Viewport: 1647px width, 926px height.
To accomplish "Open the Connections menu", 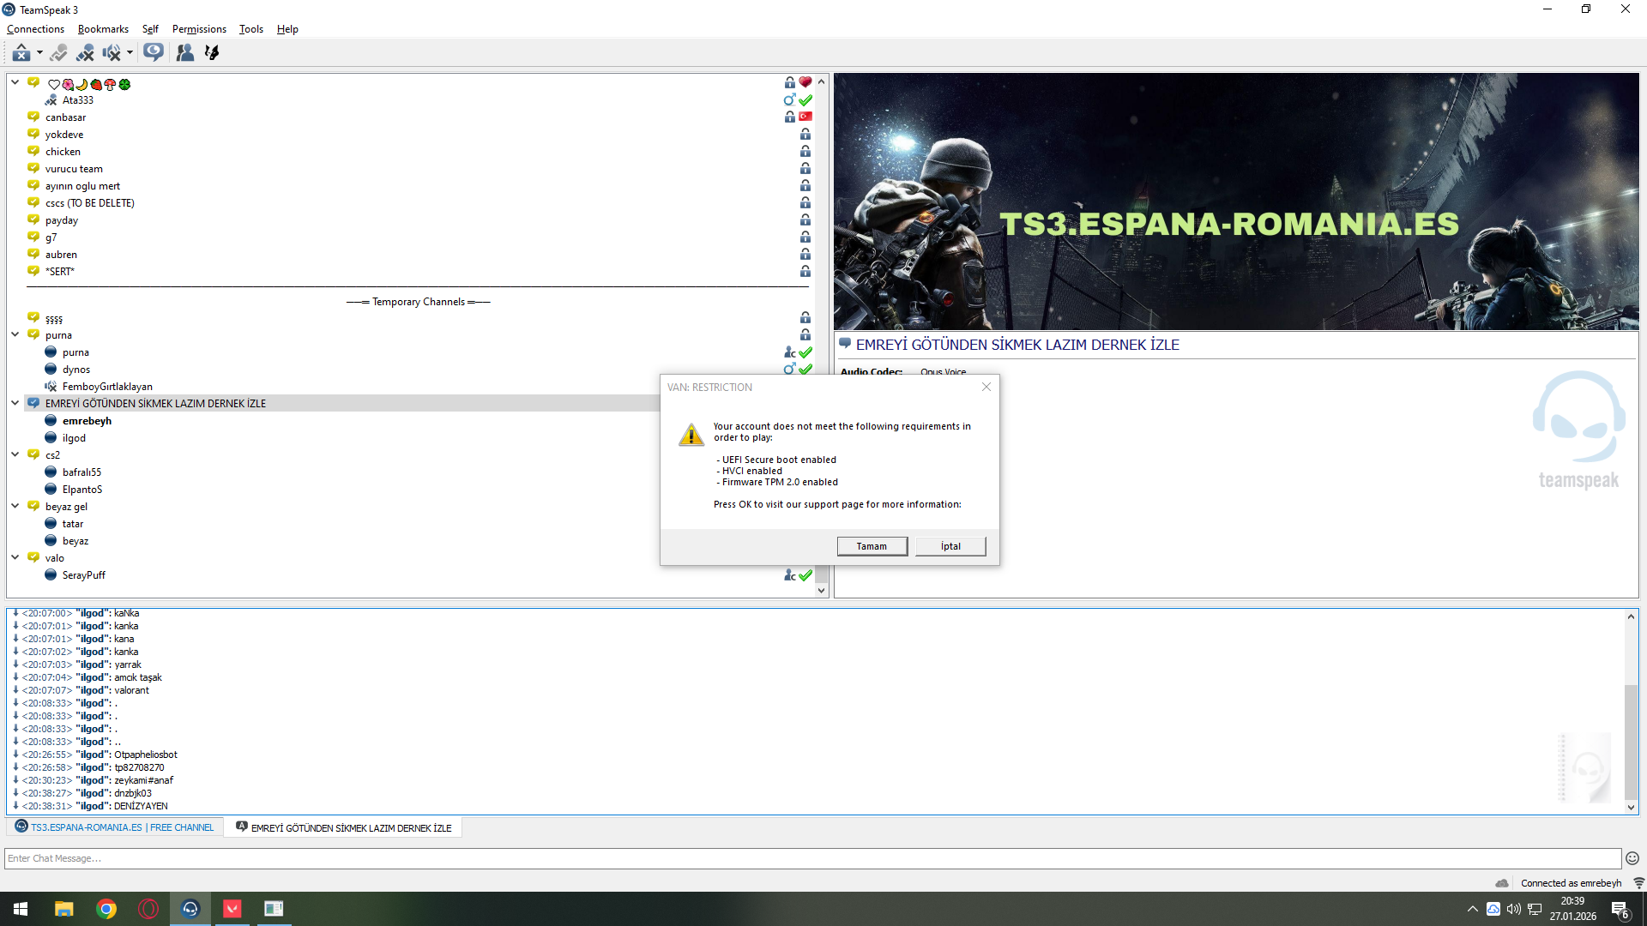I will (35, 29).
